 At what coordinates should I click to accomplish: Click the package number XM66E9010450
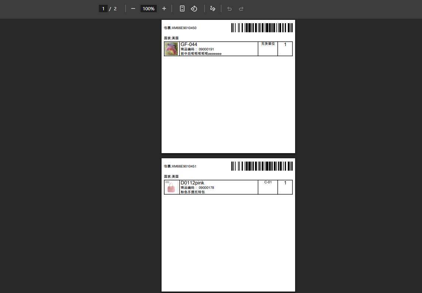[184, 28]
